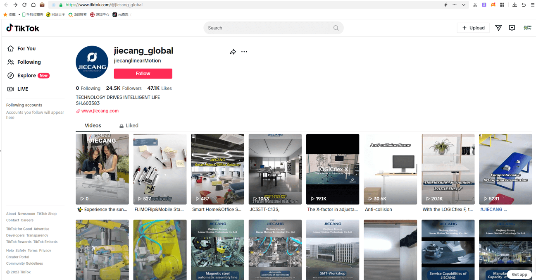Open the Creator Portal footer link

[18, 257]
